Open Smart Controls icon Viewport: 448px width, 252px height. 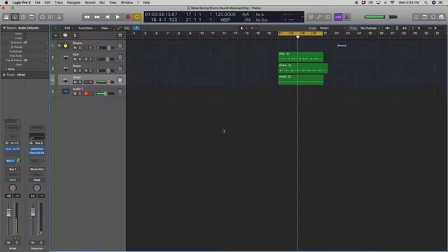(x=42, y=17)
